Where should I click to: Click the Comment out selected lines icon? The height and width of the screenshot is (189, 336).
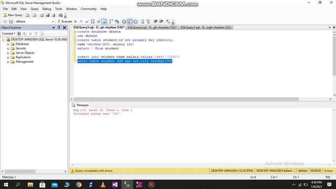[142, 22]
